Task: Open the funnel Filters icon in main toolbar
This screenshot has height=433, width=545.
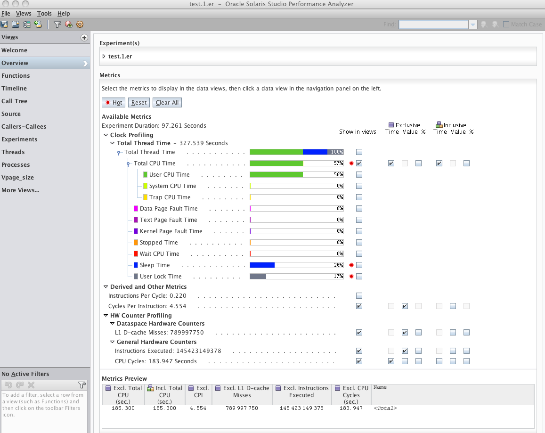Action: (57, 25)
